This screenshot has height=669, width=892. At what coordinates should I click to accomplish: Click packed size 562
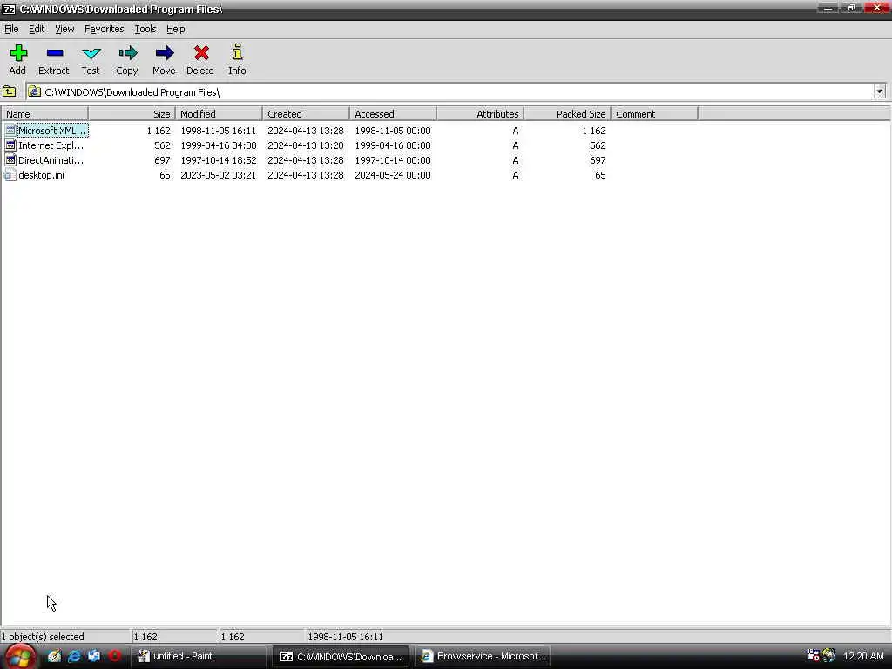click(x=598, y=145)
